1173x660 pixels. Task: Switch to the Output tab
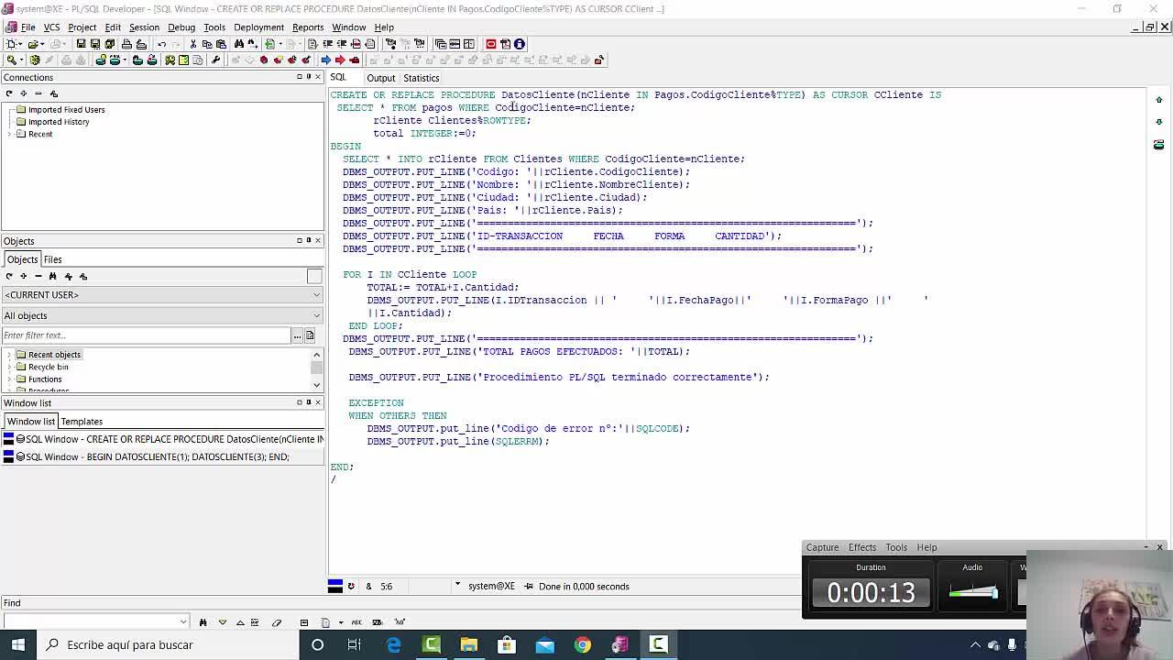pyautogui.click(x=380, y=78)
